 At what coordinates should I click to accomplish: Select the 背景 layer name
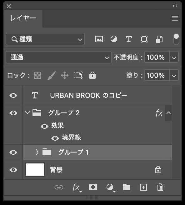(56, 170)
